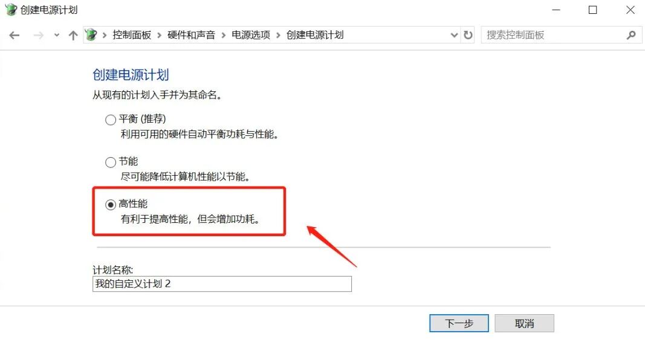The image size is (645, 354).
Task: Maximize the 创建电源计划 window
Action: (x=593, y=10)
